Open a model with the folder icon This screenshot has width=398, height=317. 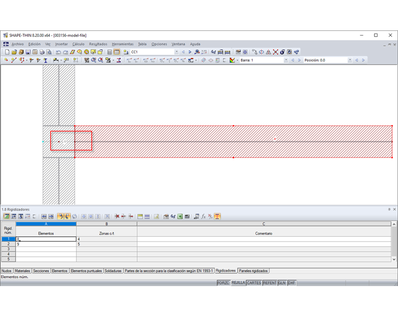pyautogui.click(x=14, y=52)
